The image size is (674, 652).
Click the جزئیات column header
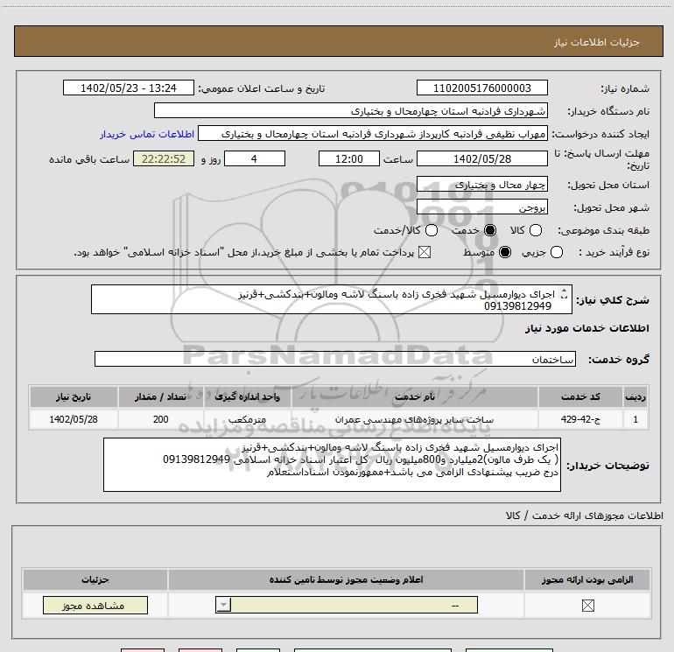(95, 579)
